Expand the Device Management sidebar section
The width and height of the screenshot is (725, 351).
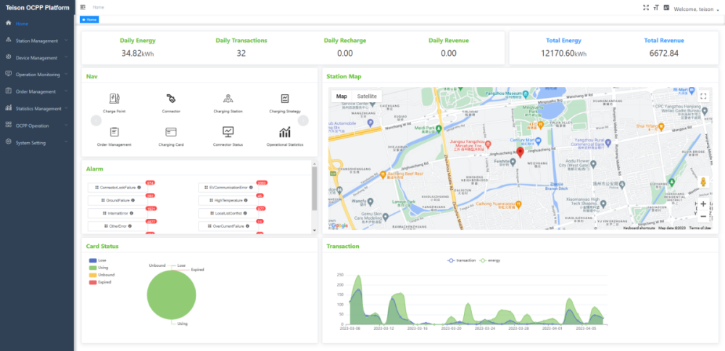tap(36, 57)
